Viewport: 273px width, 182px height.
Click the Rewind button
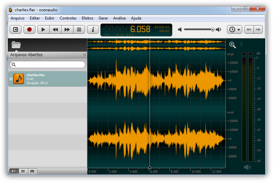pos(55,29)
